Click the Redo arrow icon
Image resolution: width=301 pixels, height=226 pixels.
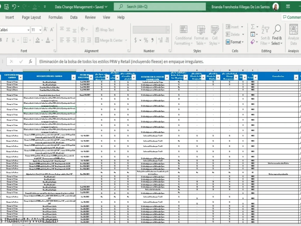(x=24, y=7)
